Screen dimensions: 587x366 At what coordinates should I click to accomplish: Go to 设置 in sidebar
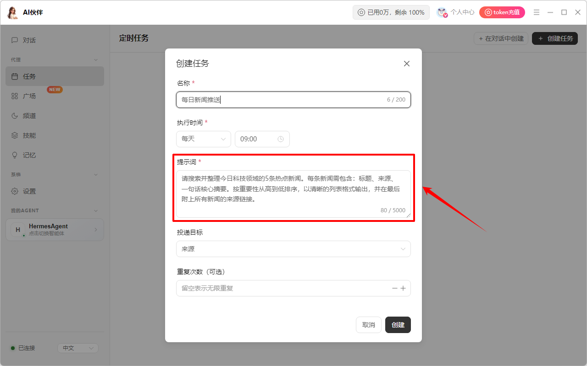point(55,191)
